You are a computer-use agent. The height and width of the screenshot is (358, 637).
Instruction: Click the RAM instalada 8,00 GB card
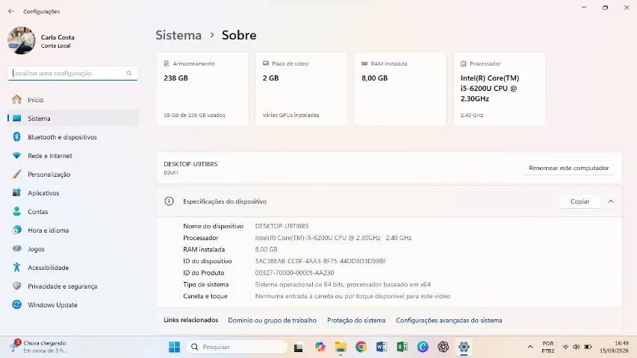coord(400,89)
